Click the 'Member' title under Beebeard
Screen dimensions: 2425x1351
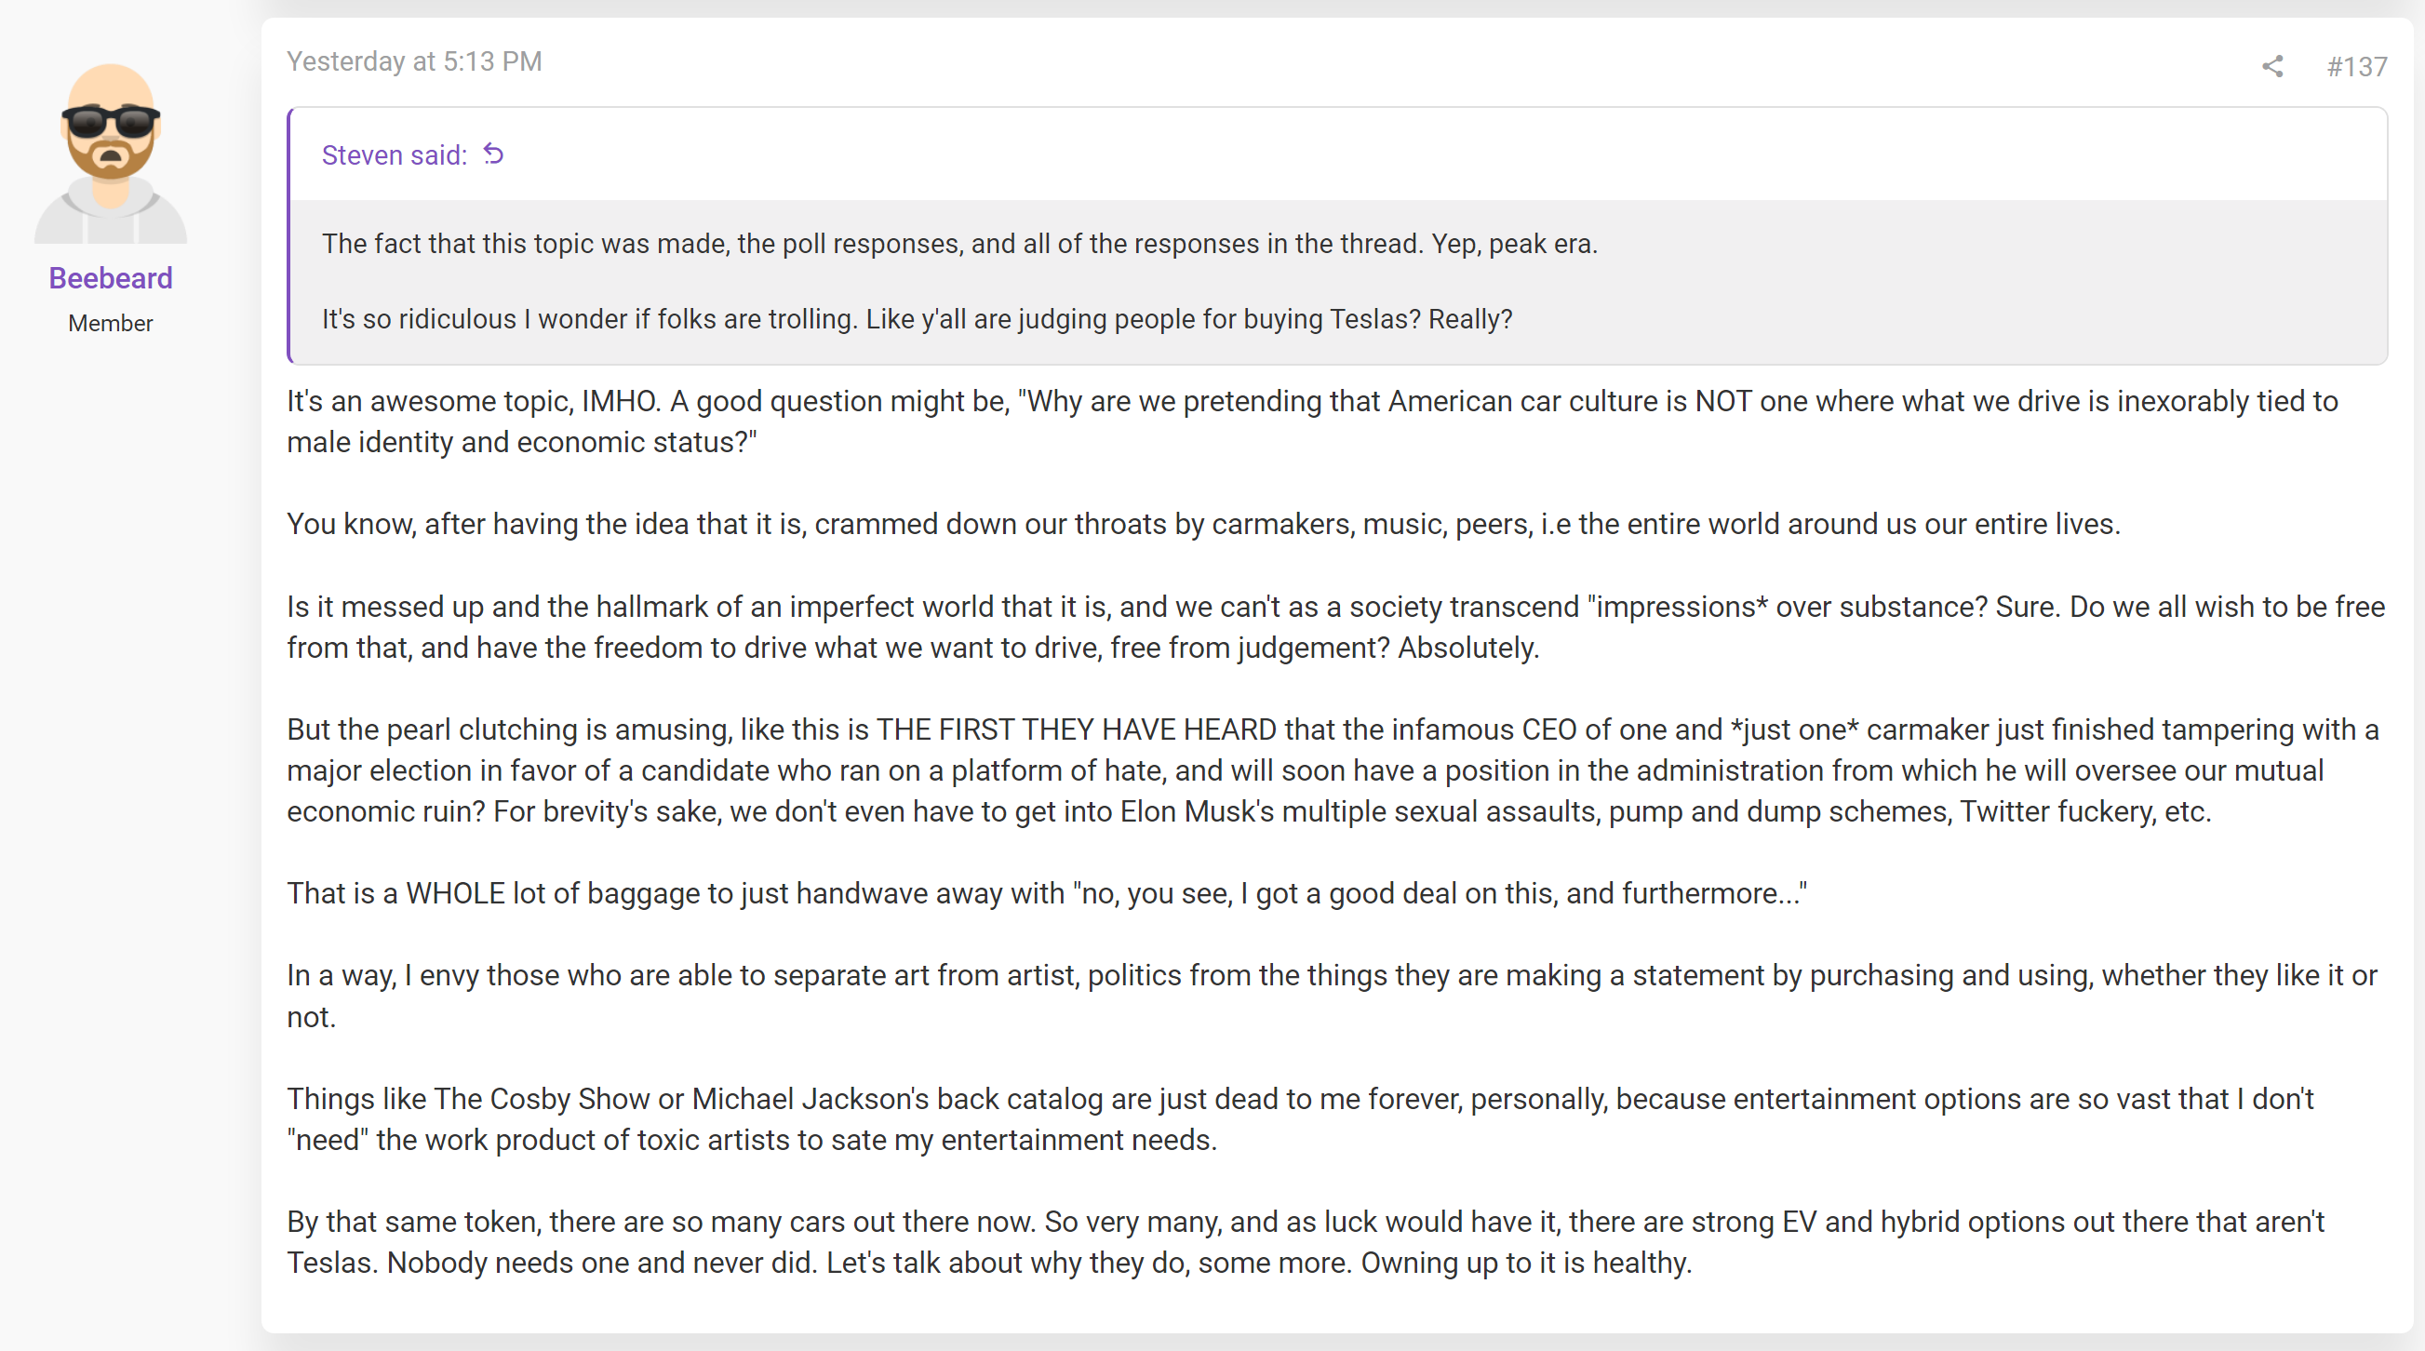[110, 323]
